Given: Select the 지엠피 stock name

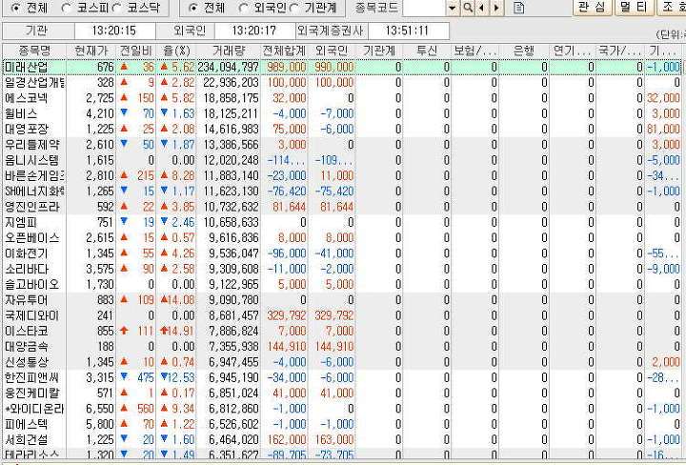Looking at the screenshot, I should click(x=21, y=222).
